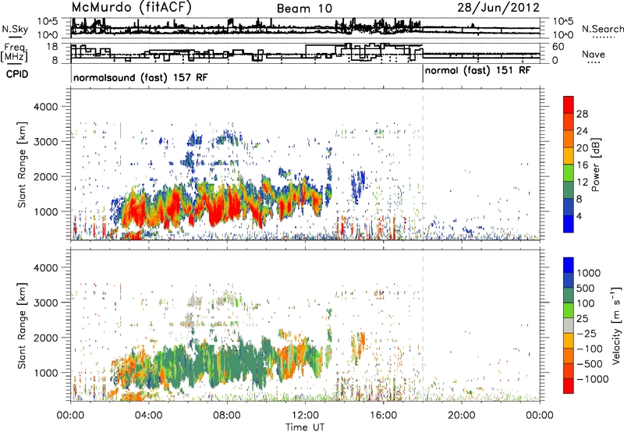The width and height of the screenshot is (624, 432).
Task: Click the '12:00' time axis label
Action: [305, 416]
